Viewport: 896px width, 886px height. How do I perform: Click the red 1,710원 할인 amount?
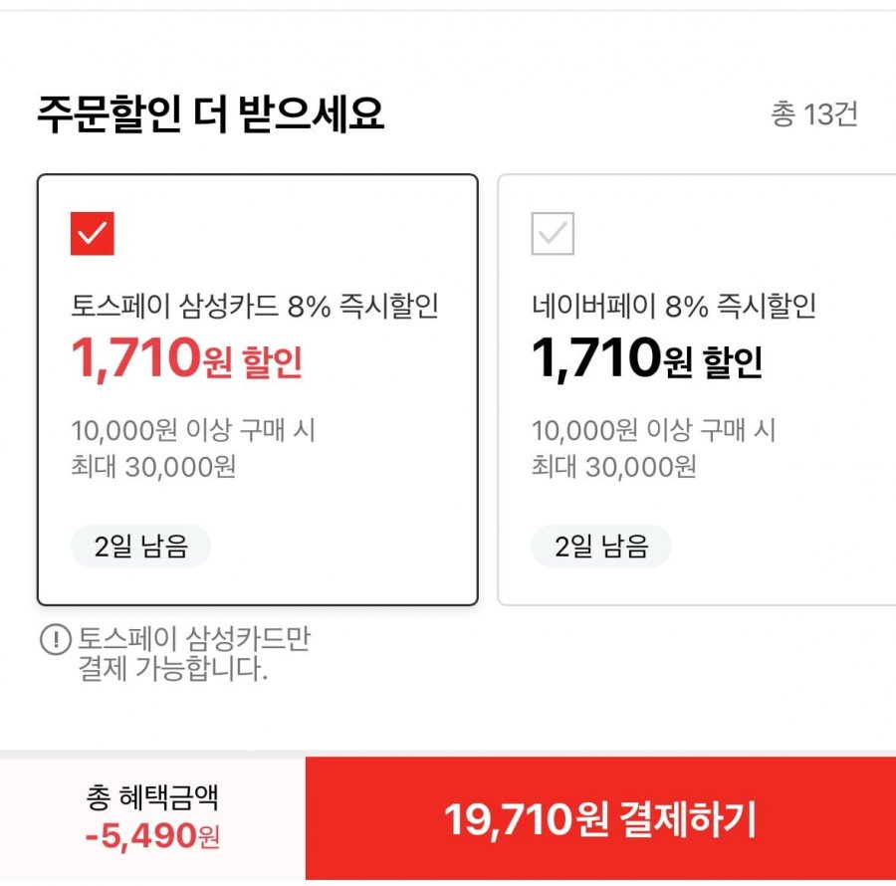click(x=186, y=359)
